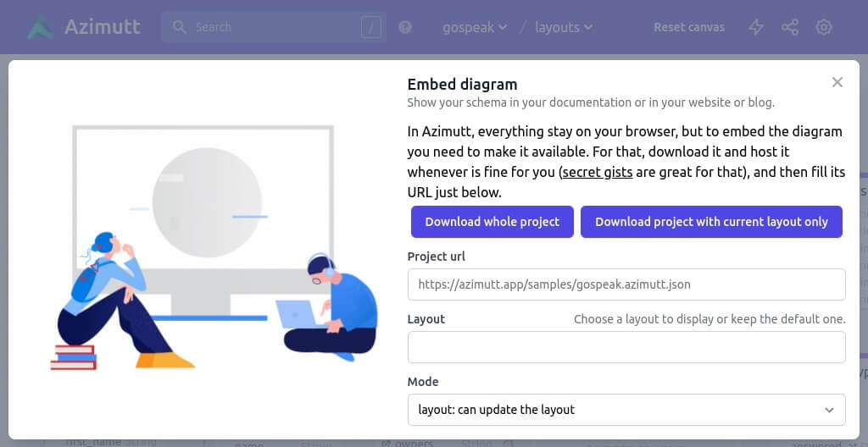Click the Azimutt logo icon
This screenshot has width=868, height=447.
tap(41, 27)
